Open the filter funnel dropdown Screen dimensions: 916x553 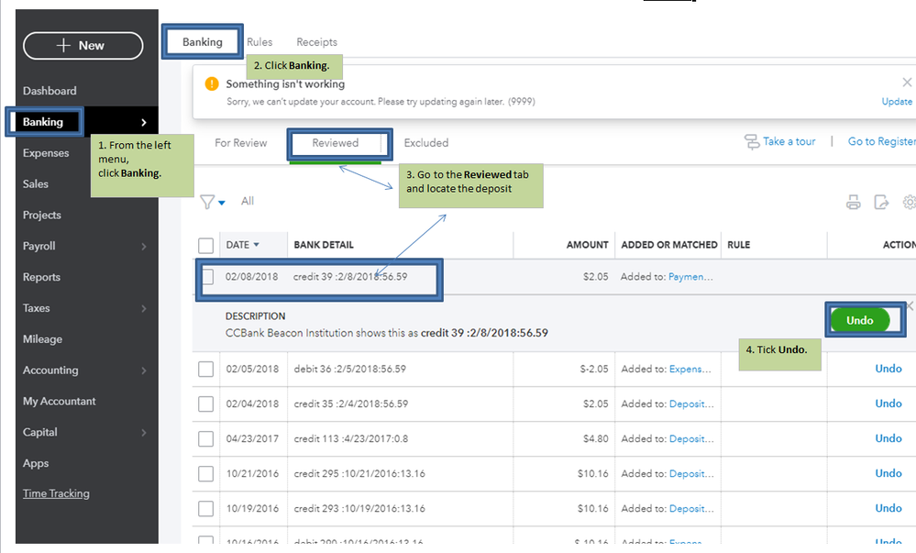point(212,202)
